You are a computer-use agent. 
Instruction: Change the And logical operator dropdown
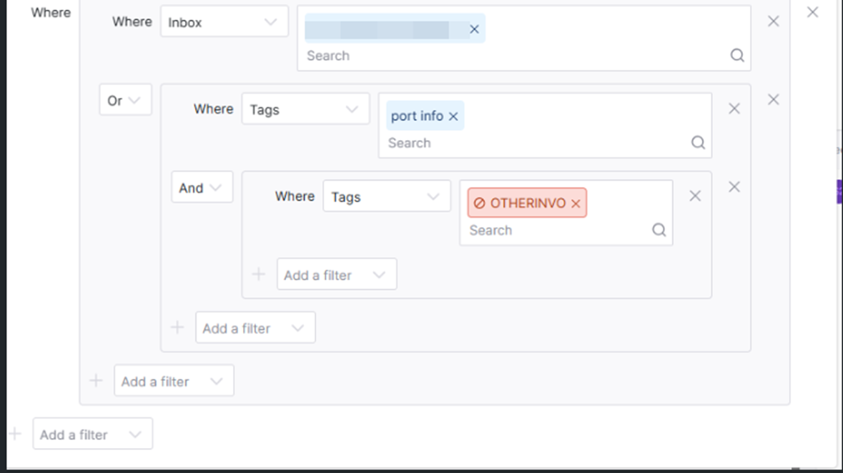pyautogui.click(x=202, y=188)
